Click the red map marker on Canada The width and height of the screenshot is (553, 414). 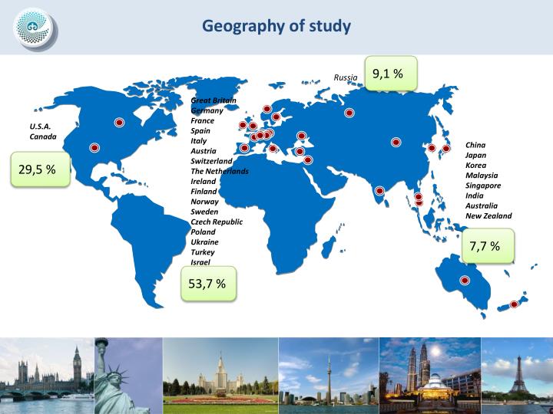pos(119,123)
